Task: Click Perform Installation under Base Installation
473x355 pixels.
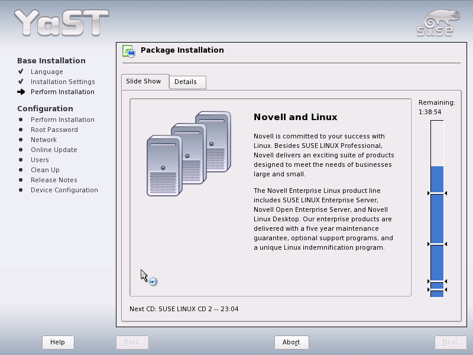Action: pyautogui.click(x=63, y=92)
